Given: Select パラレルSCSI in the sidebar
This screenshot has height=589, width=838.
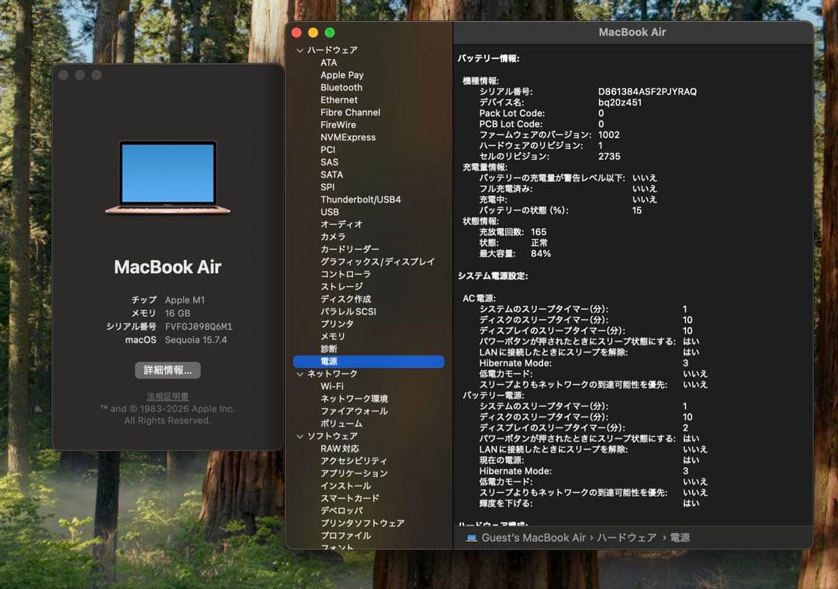Looking at the screenshot, I should [348, 312].
